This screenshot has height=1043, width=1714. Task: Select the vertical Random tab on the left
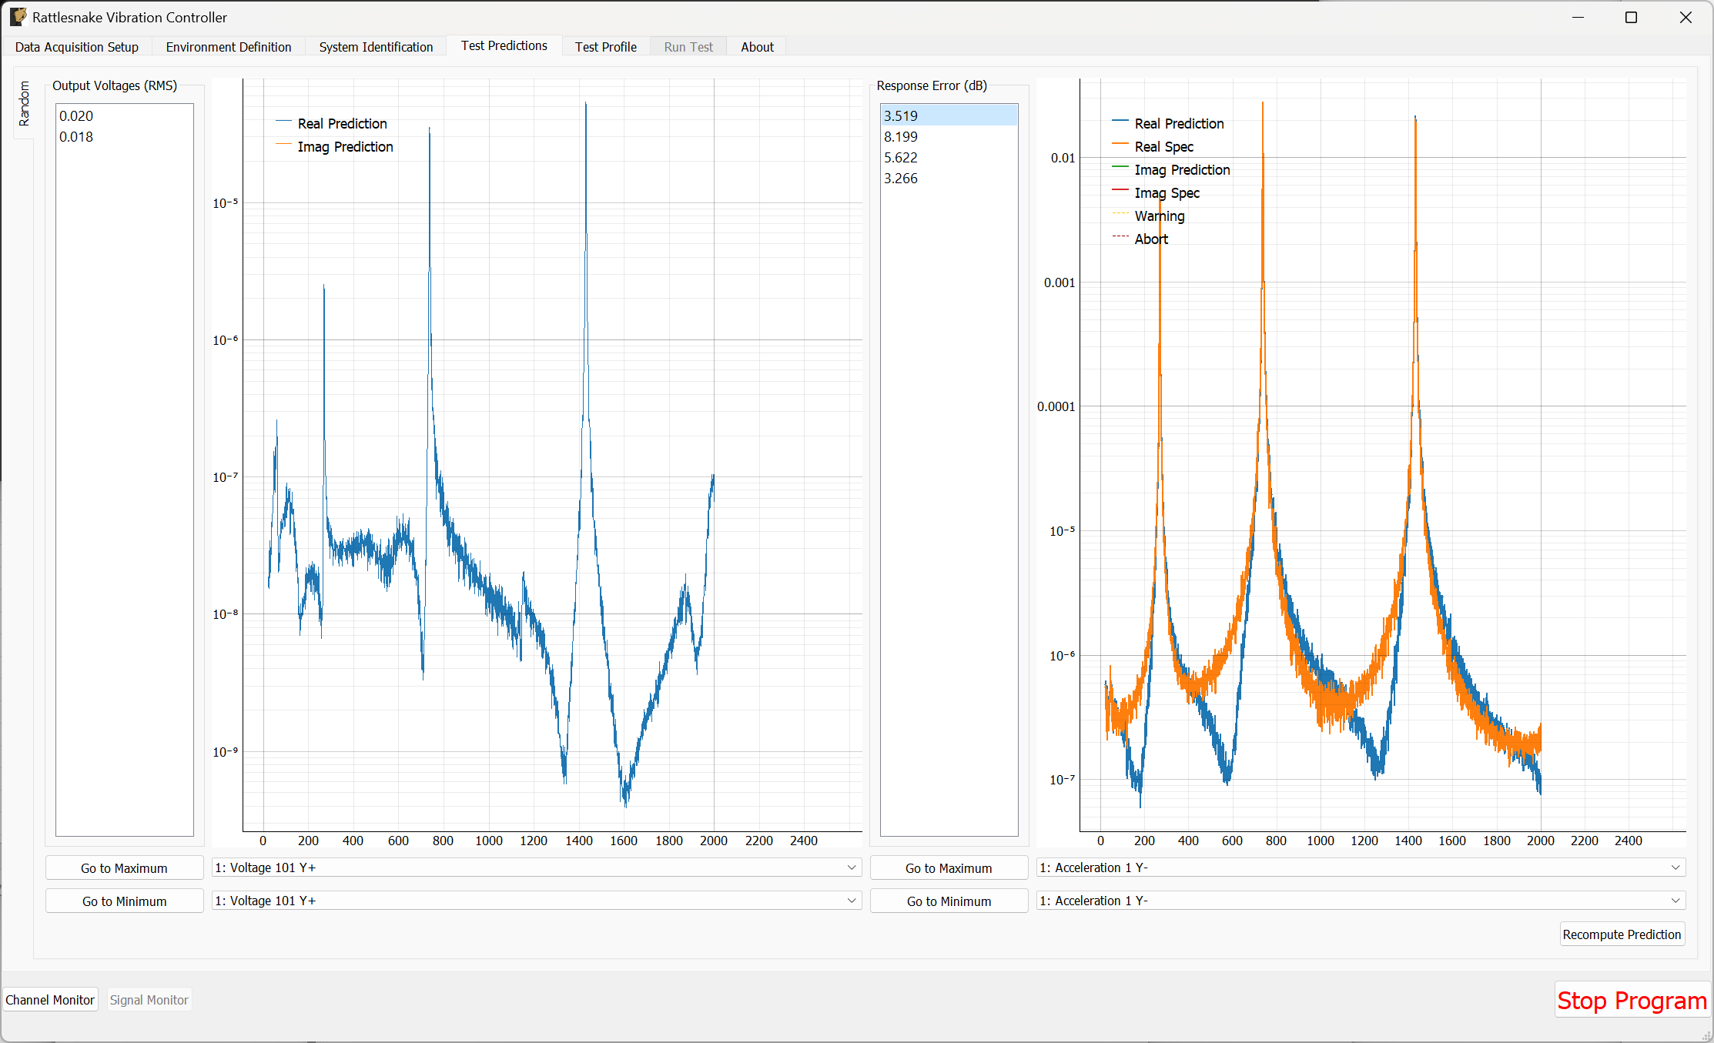coord(24,104)
